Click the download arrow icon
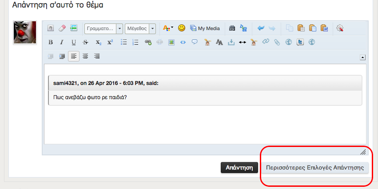The height and width of the screenshot is (189, 378). coord(231,42)
